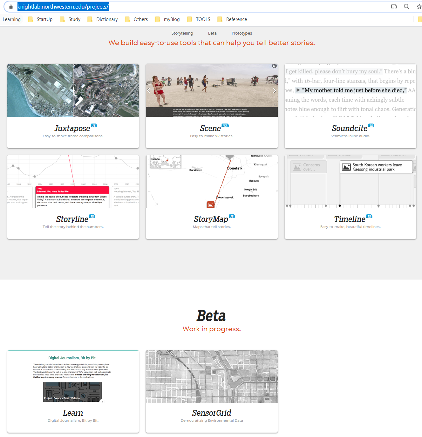
Task: Click the JS badge beside Juxtapose
Action: click(94, 126)
